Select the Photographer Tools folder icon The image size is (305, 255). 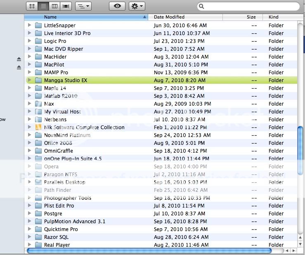(38, 198)
